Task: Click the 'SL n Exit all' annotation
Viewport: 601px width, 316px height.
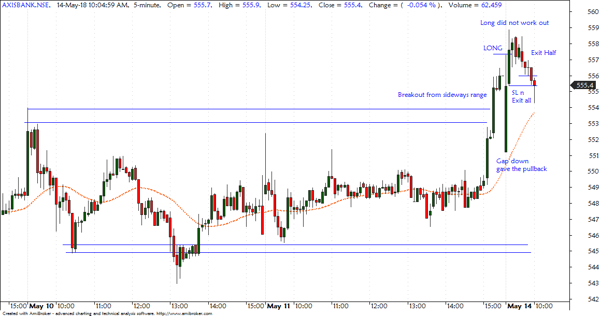Action: point(522,96)
